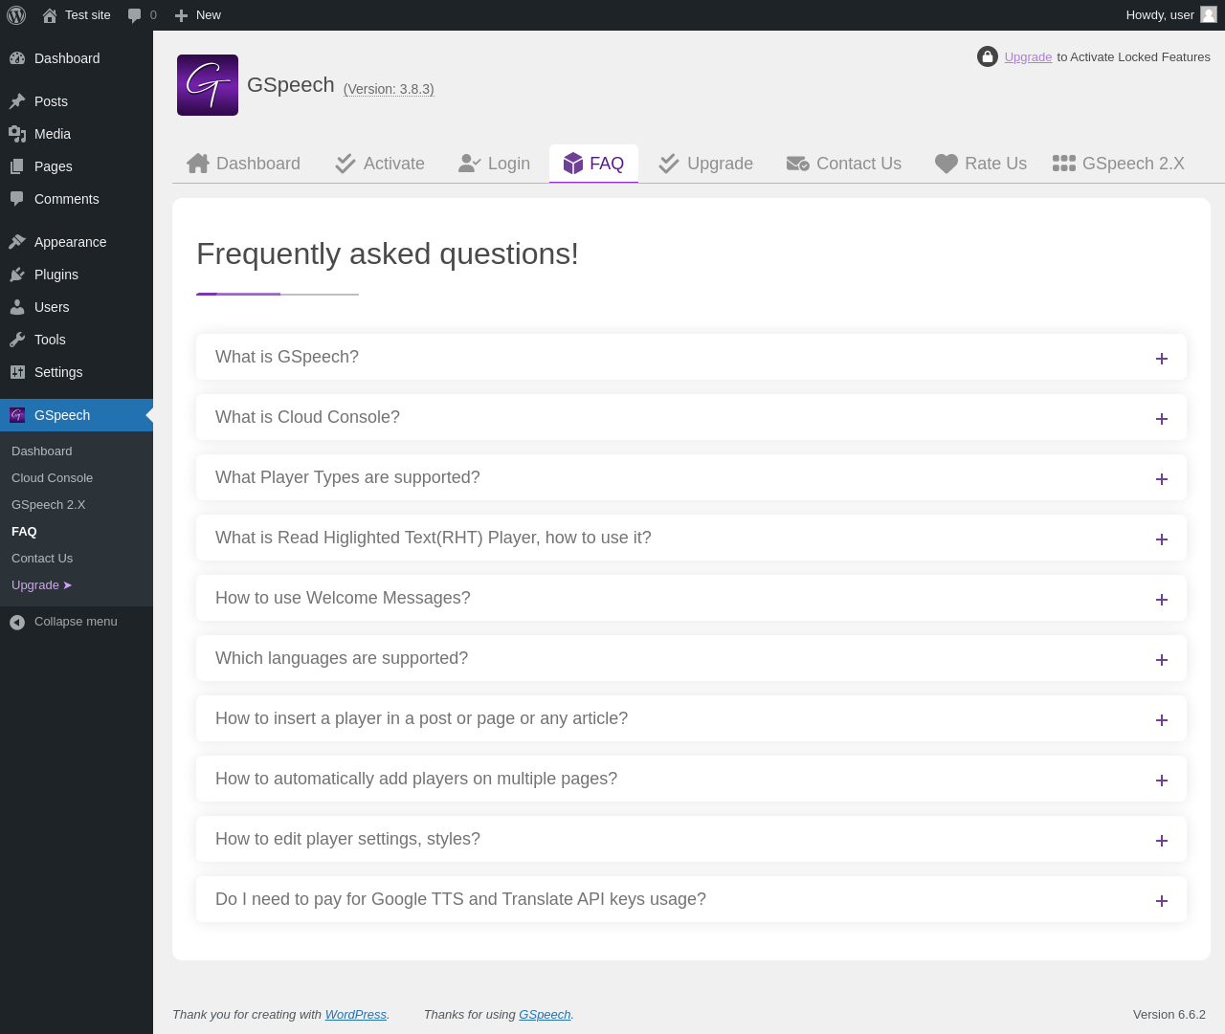Switch to the Upgrade tab
Image resolution: width=1225 pixels, height=1034 pixels.
point(706,164)
